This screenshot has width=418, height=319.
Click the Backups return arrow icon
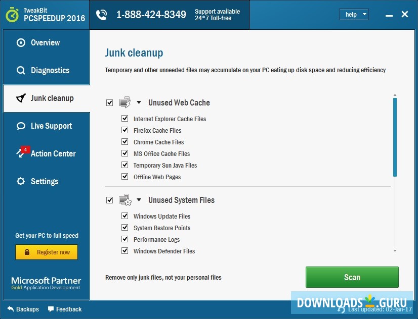click(x=11, y=309)
